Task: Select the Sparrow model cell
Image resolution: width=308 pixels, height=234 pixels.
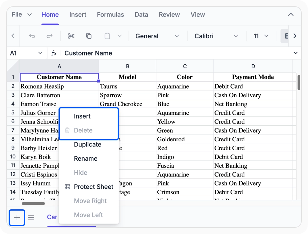Action: click(128, 95)
